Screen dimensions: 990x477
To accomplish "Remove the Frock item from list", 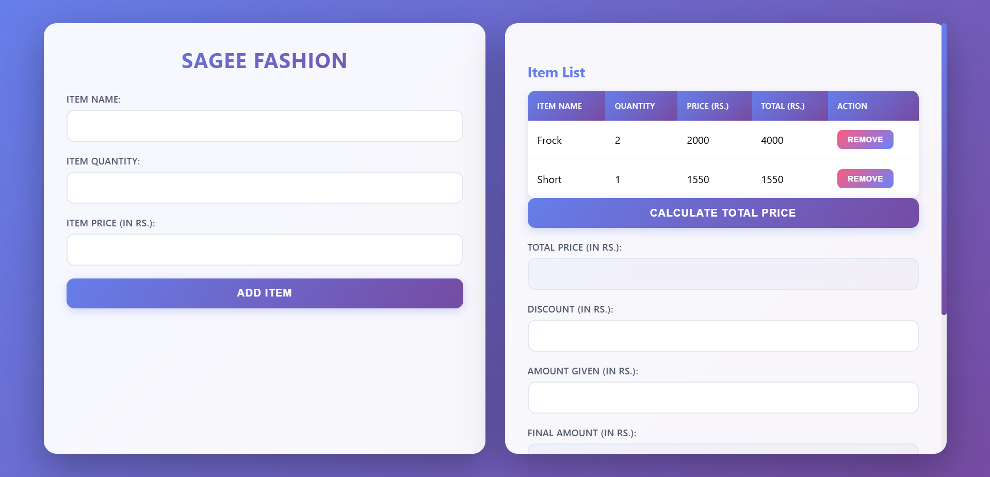I will (865, 139).
